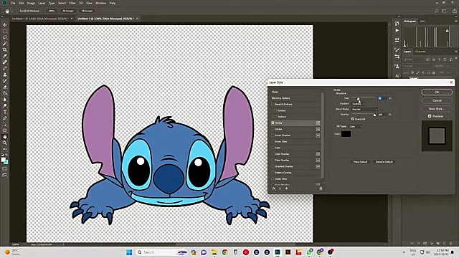Open the stroke Color swatch
The height and width of the screenshot is (258, 459).
tap(346, 134)
